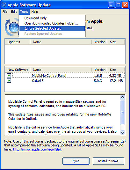The image size is (130, 170).
Task: Click the description scrollbar thumb
Action: [x=123, y=113]
